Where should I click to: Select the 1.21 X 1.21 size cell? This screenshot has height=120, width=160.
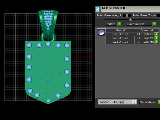pyautogui.click(x=120, y=42)
